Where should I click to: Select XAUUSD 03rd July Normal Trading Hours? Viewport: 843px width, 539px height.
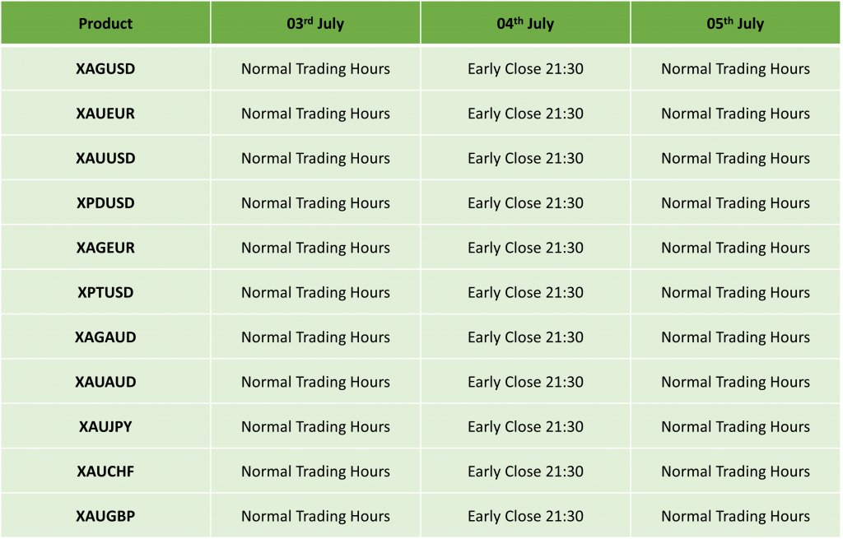click(x=315, y=158)
